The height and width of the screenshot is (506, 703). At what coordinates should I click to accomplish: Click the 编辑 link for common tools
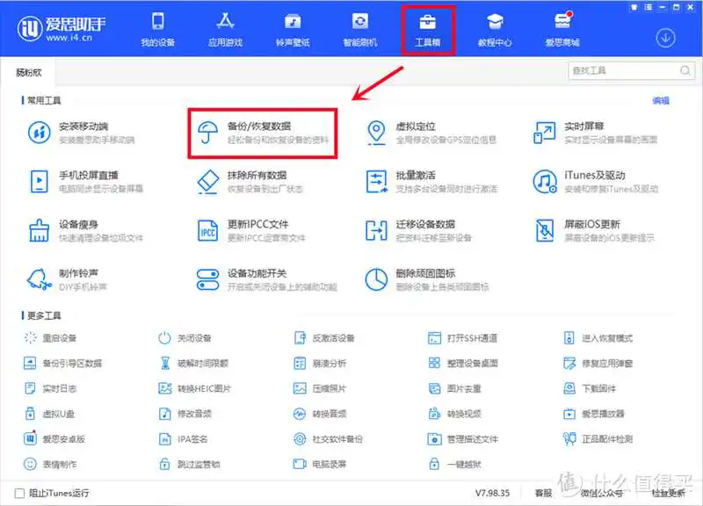[x=661, y=100]
